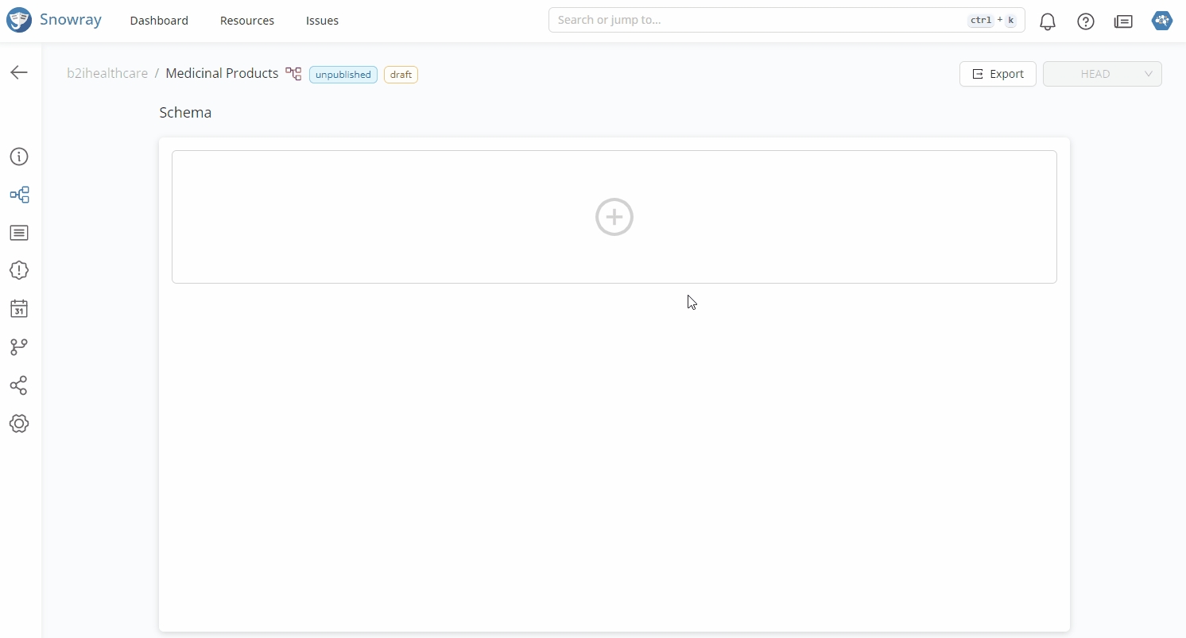Click the Search or jump to field
The image size is (1186, 638).
click(755, 20)
